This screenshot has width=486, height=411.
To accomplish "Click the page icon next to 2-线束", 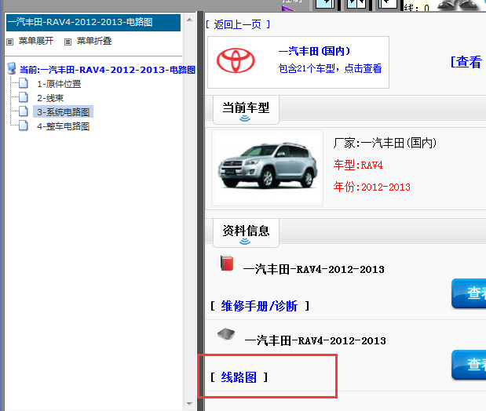I will (24, 97).
